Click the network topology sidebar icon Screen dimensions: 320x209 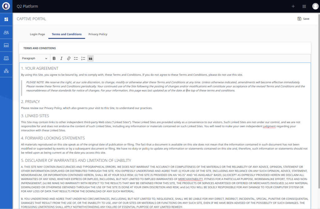point(6,71)
